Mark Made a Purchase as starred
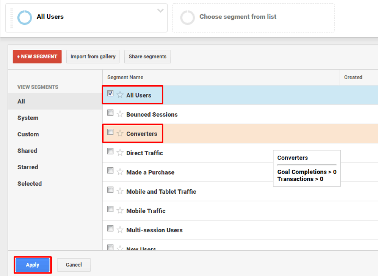This screenshot has width=378, height=276. [120, 172]
